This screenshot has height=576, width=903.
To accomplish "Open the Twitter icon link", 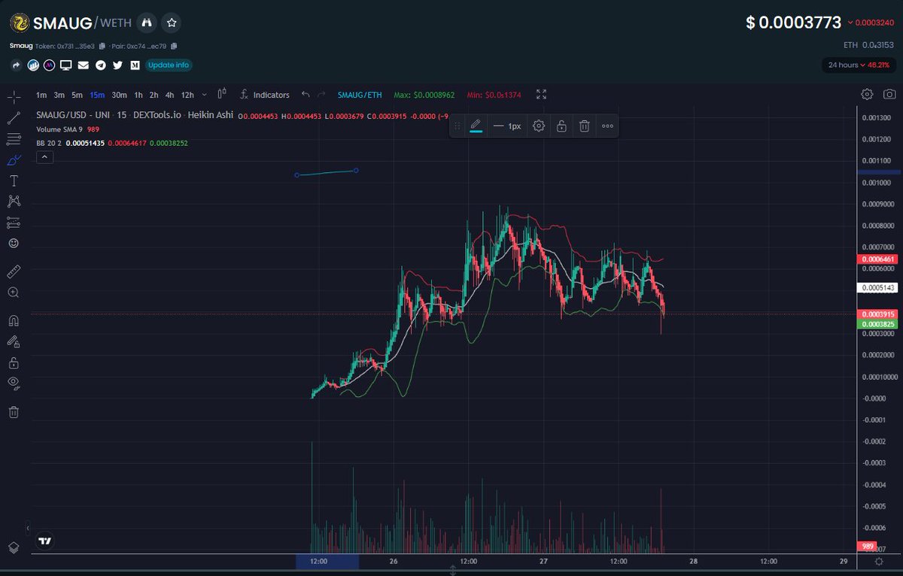I will (x=117, y=65).
